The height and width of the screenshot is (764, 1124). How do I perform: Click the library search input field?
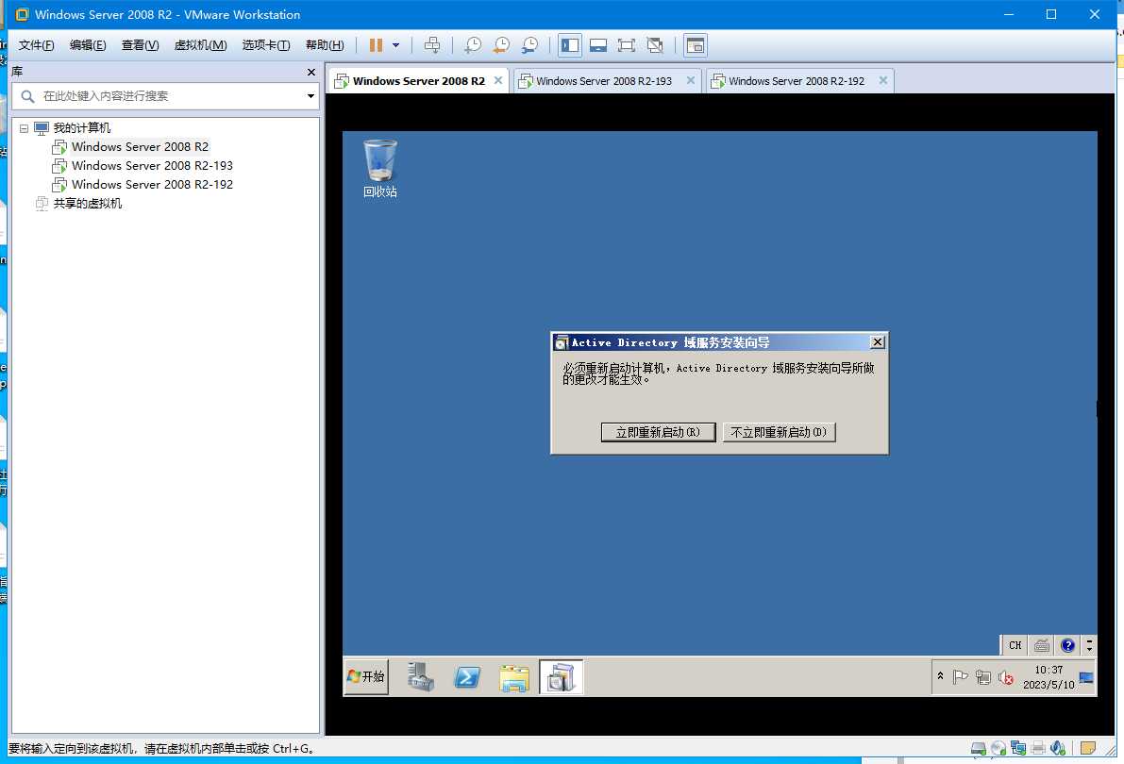(x=165, y=96)
